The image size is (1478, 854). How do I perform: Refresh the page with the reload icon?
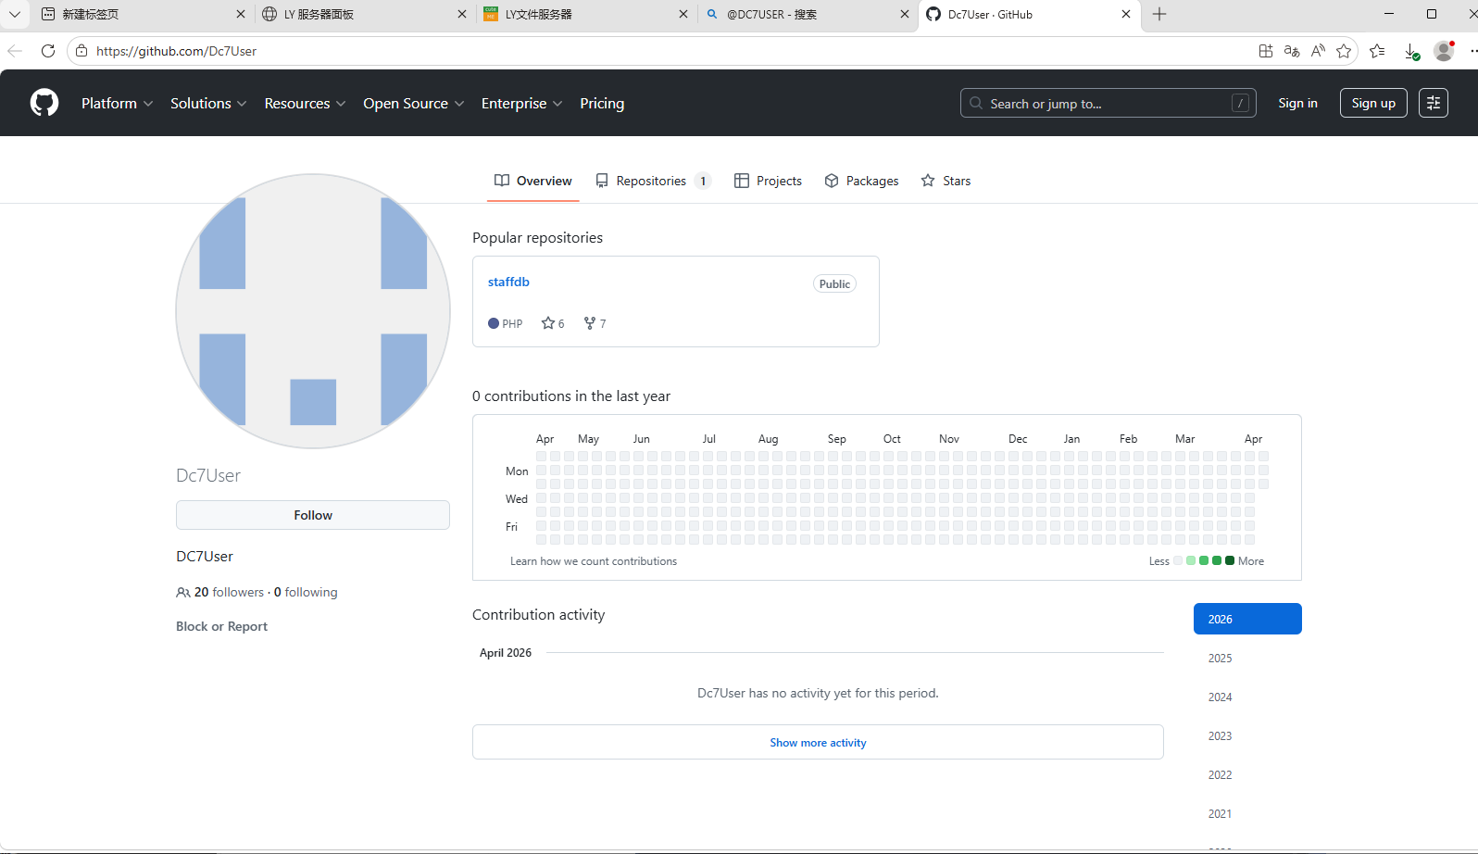[x=48, y=51]
